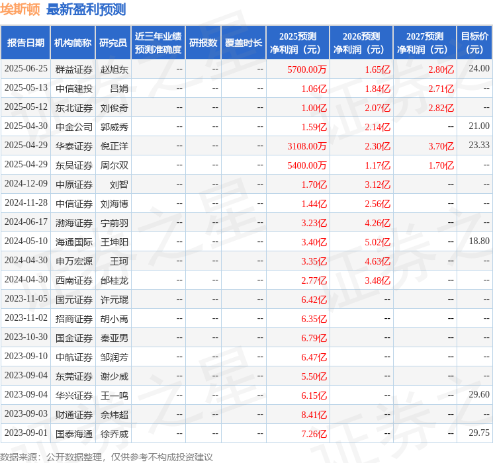Select institution 华兴证券
The image size is (493, 463).
74,396
